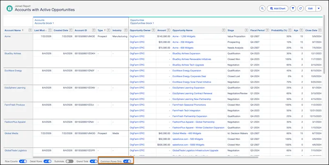This screenshot has height=165, width=329.
Task: Open the Opportunity Name column menu arrow
Action: pyautogui.click(x=224, y=30)
